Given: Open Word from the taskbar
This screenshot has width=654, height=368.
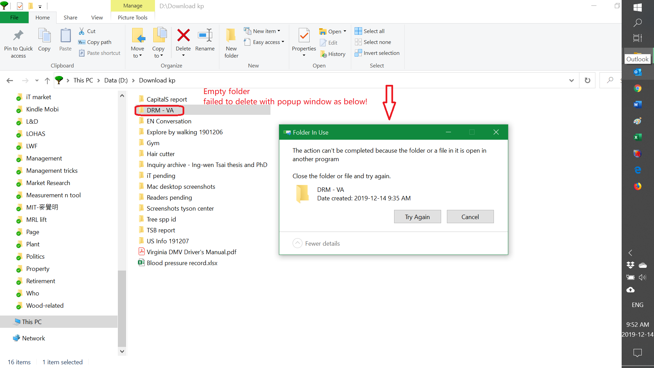Looking at the screenshot, I should [x=638, y=105].
